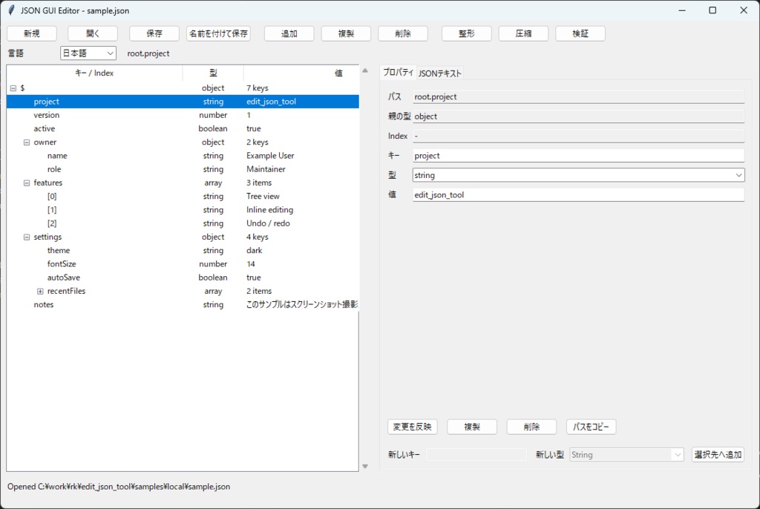Select the version tree row
The image size is (760, 509).
pos(183,115)
